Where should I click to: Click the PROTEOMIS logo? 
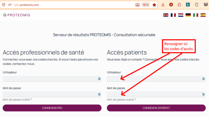[16, 15]
